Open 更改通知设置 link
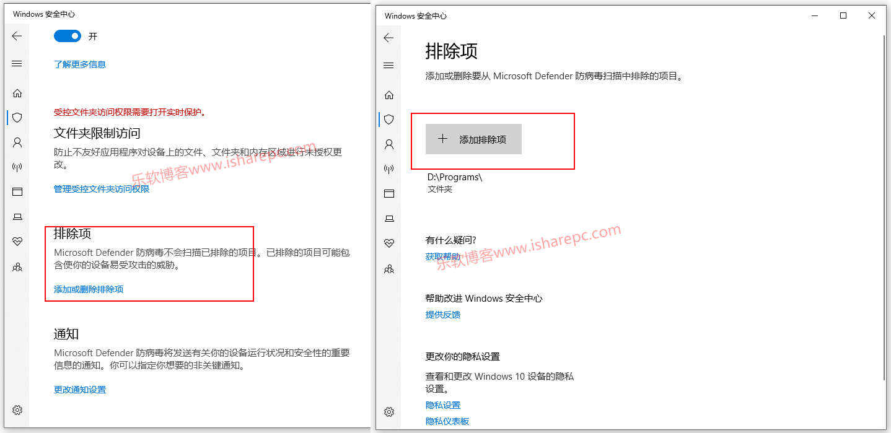The image size is (891, 433). [80, 390]
